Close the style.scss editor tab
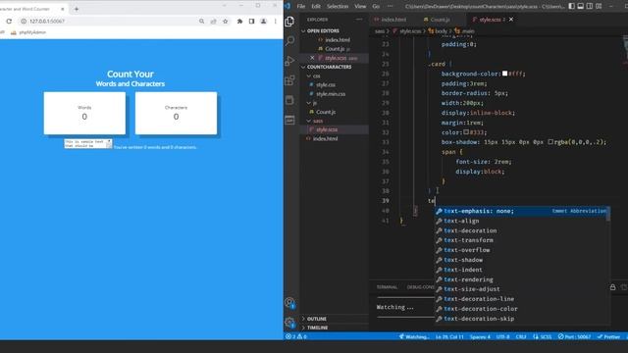The height and width of the screenshot is (353, 628). point(511,20)
